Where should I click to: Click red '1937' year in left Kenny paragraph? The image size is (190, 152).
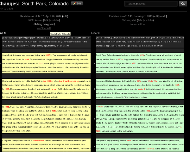click(7, 89)
